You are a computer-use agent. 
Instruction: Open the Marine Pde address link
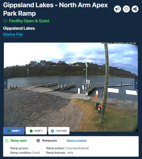[13, 34]
